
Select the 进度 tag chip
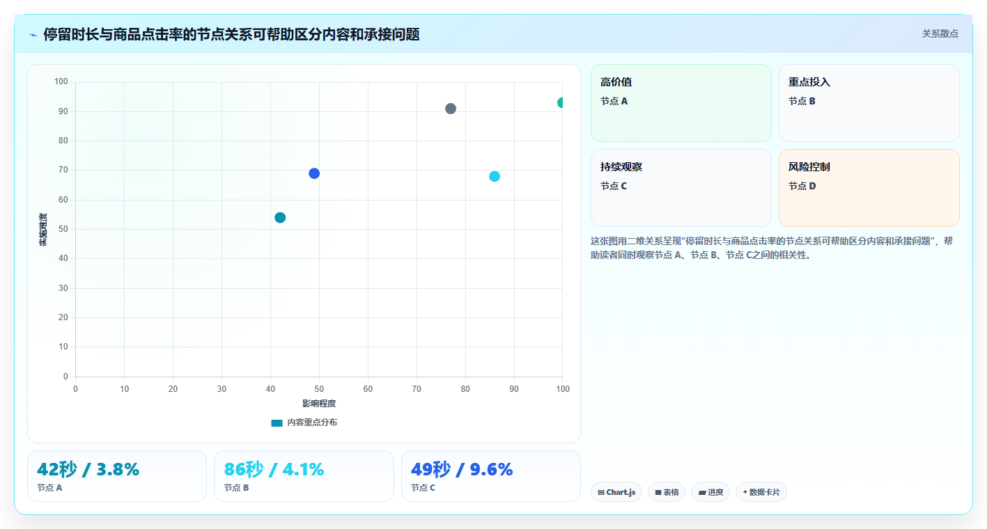(x=710, y=492)
